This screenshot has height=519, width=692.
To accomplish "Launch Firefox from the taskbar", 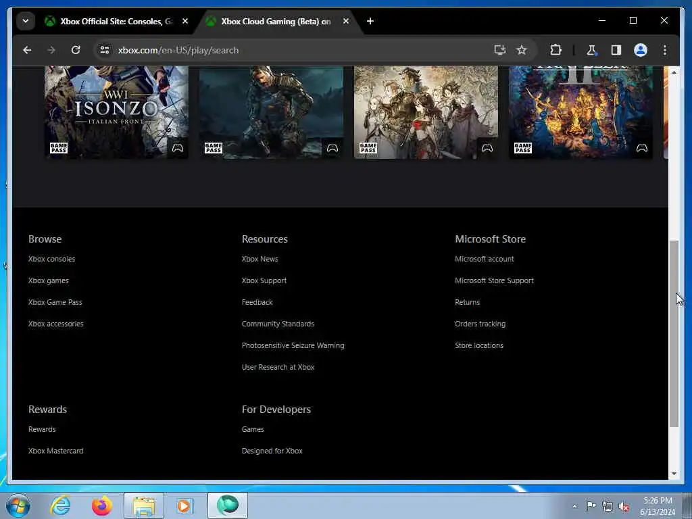I will pos(102,505).
